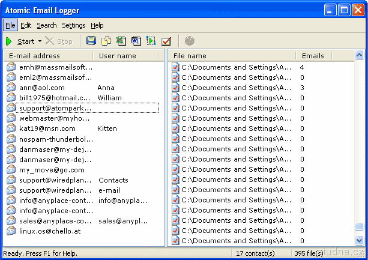Sort by the Emails column header
The width and height of the screenshot is (368, 260).
[x=313, y=56]
